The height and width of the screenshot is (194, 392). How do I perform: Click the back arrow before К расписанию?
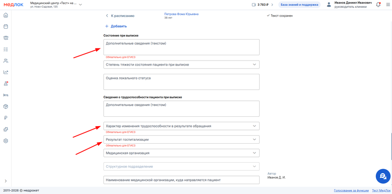coord(107,16)
